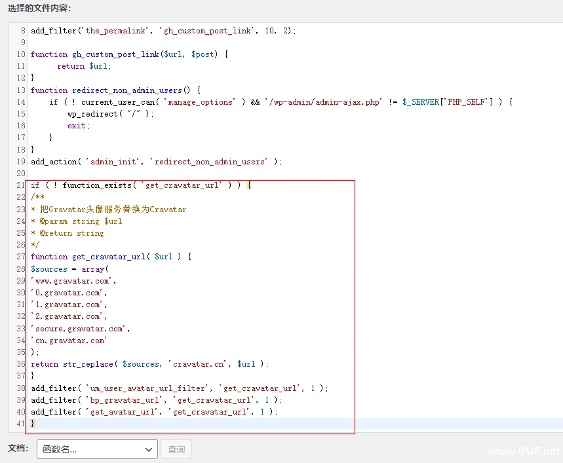Place cursor on 'secure.gravatar.com' entry
The height and width of the screenshot is (463, 563).
pos(80,329)
